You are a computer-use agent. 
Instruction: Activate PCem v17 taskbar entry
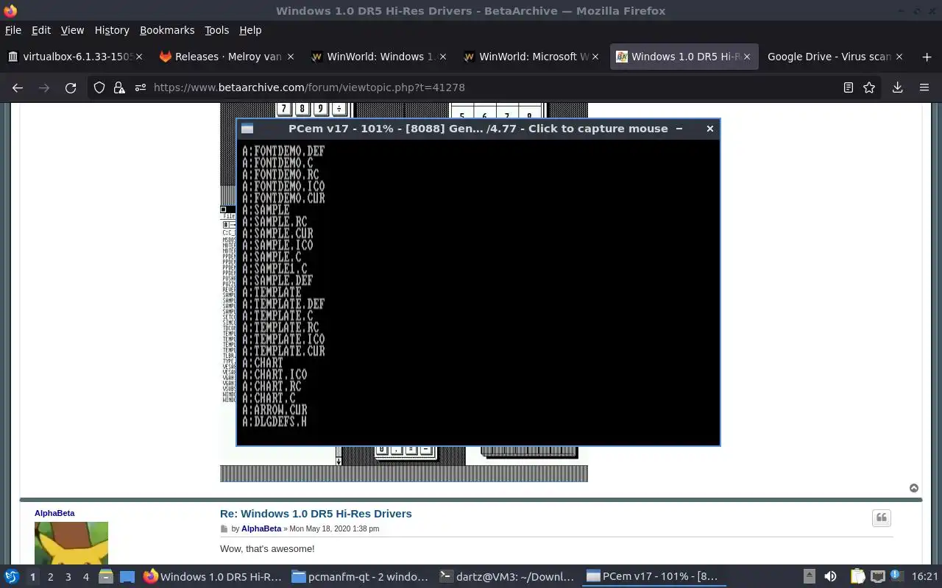[654, 577]
